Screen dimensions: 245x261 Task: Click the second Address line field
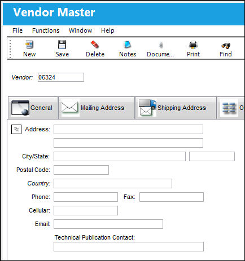[x=128, y=143]
